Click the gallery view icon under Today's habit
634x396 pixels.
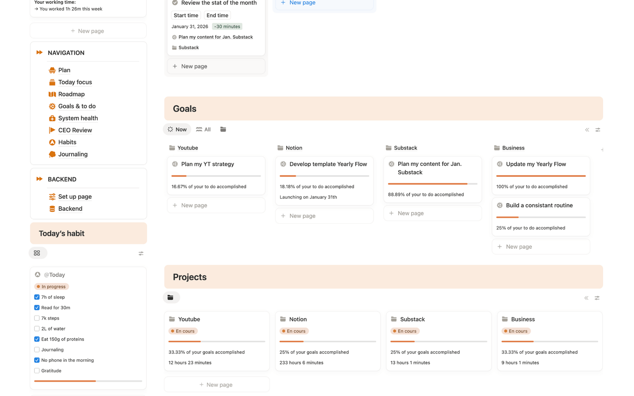[x=38, y=252]
